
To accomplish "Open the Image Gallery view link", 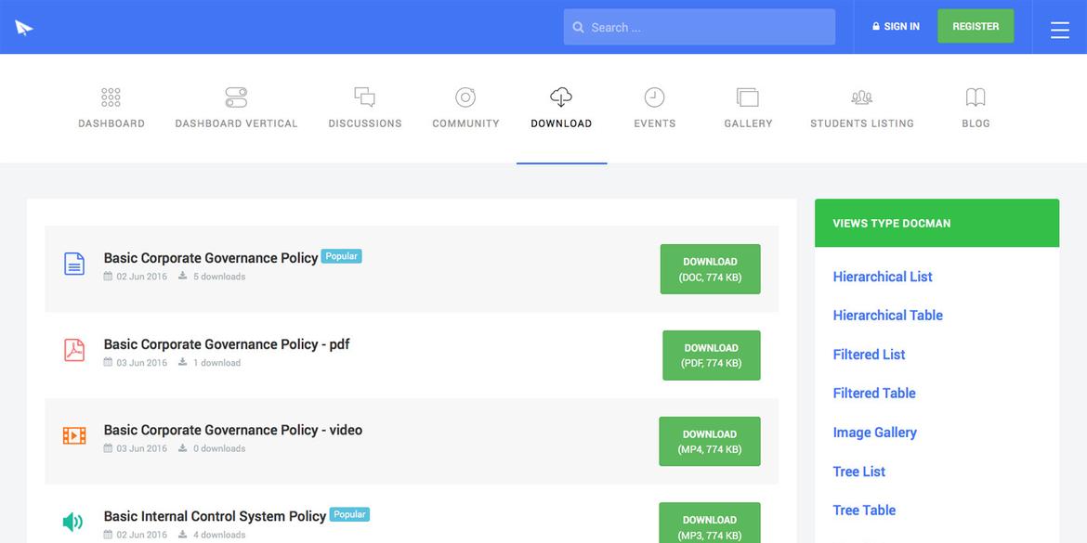I will click(874, 433).
